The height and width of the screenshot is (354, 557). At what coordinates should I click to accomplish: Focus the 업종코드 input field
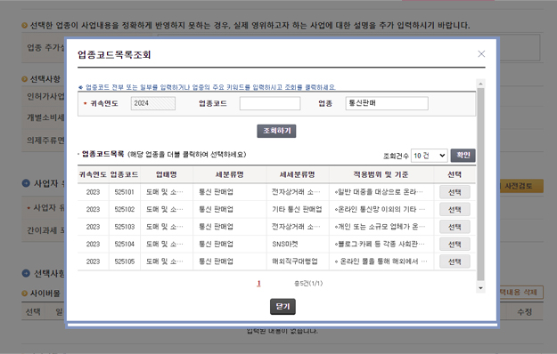(270, 103)
